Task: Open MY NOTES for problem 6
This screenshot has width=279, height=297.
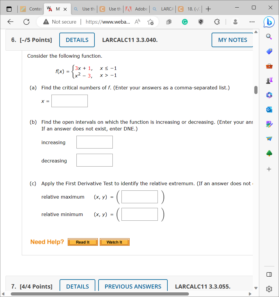Action: [x=232, y=40]
